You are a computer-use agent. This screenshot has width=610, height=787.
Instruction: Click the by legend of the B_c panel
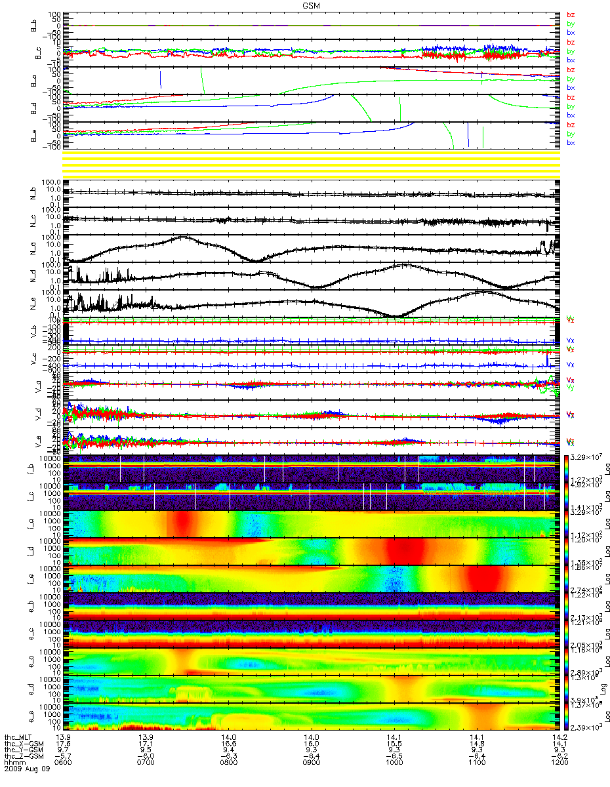(571, 51)
